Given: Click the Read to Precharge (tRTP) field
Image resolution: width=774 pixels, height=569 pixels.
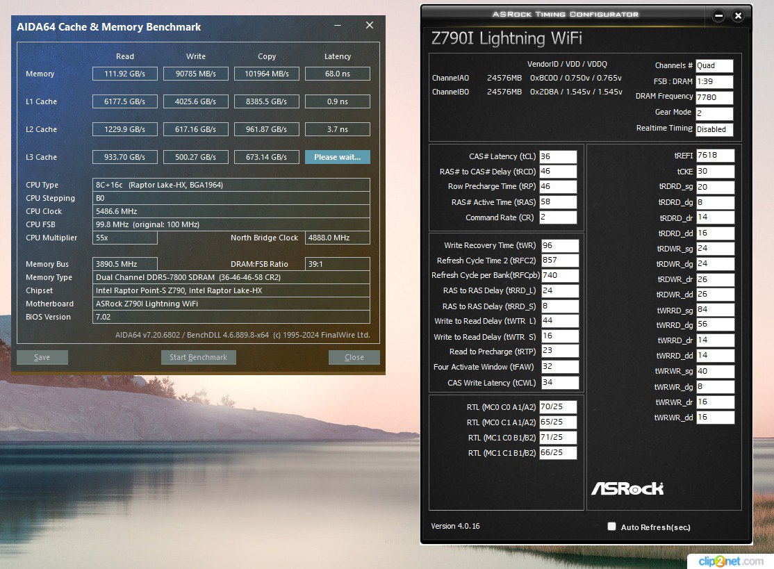Looking at the screenshot, I should (560, 351).
